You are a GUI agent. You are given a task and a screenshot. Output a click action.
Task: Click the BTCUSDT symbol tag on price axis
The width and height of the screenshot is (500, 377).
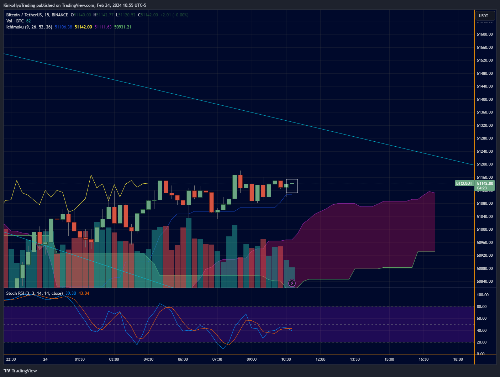tap(464, 183)
